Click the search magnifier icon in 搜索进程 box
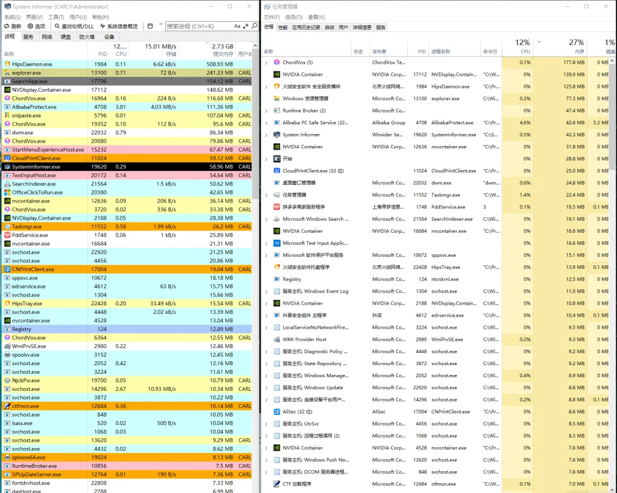The image size is (617, 493). 254,26
